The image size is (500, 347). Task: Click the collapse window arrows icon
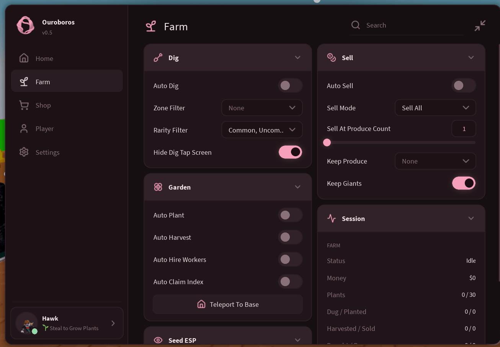pyautogui.click(x=480, y=26)
